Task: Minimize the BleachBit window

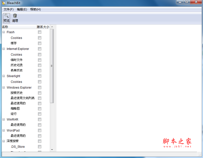Action: pos(180,2)
